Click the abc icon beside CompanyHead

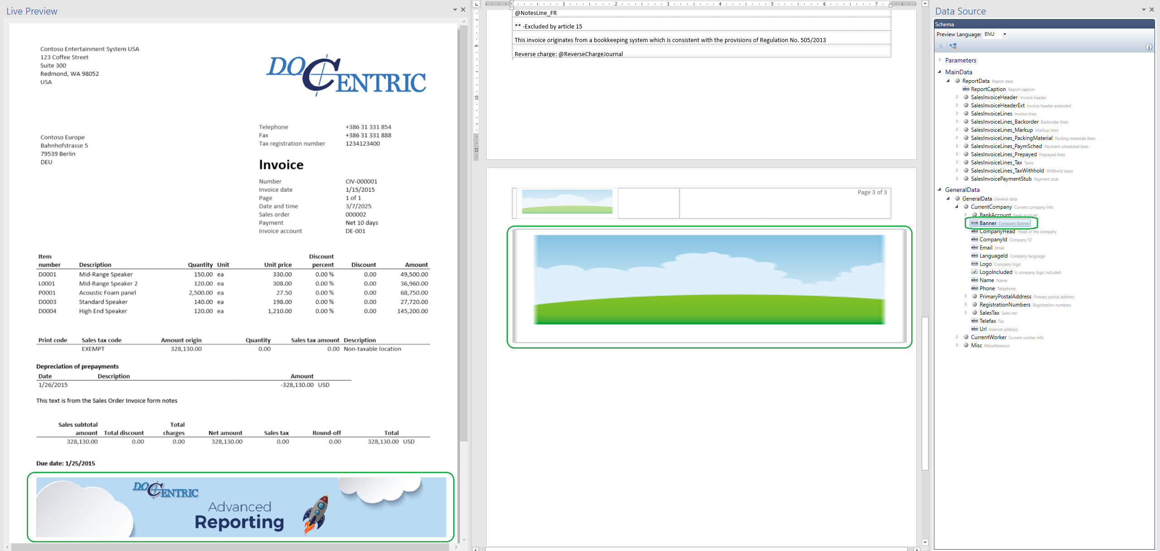974,231
